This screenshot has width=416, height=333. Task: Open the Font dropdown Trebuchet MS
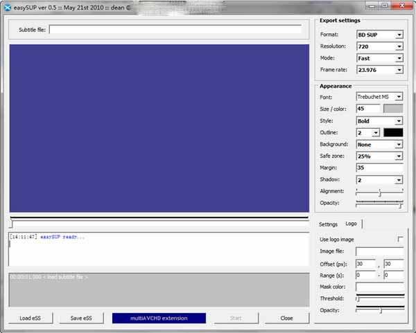pyautogui.click(x=379, y=97)
